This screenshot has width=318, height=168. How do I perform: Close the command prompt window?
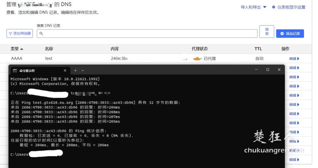[279, 70]
